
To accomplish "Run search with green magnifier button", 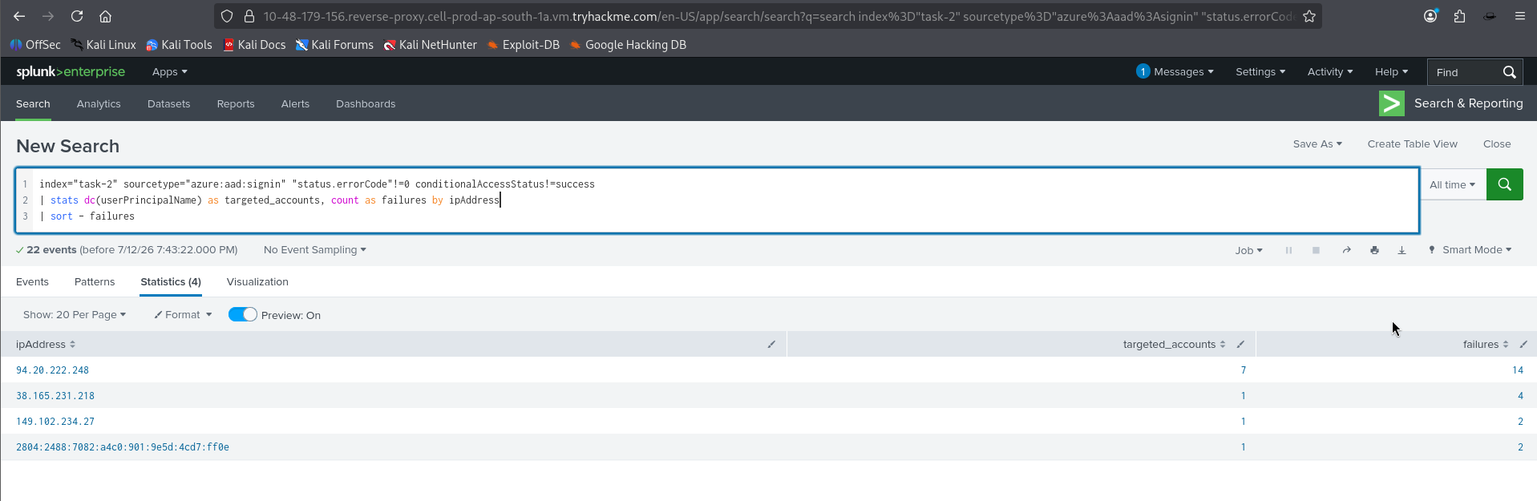I will (x=1504, y=184).
